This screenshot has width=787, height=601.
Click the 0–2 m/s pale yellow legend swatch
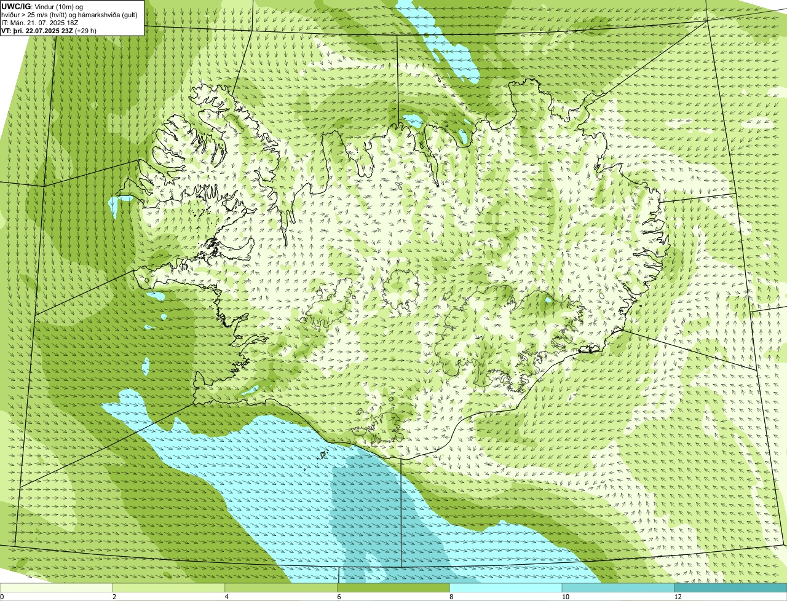pos(57,588)
